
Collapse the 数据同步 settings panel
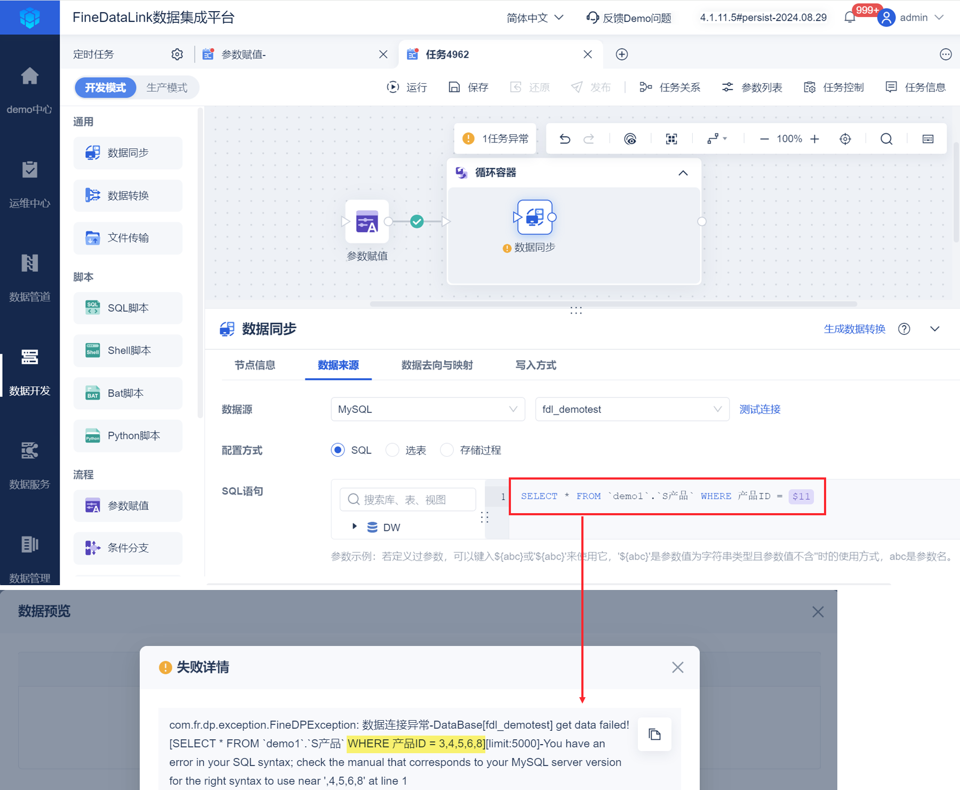(935, 329)
